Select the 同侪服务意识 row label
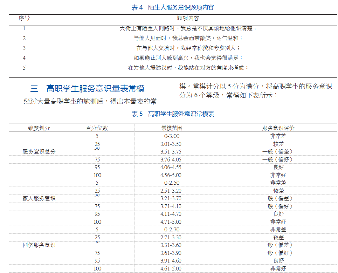This screenshot has height=273, width=338. tap(39, 245)
